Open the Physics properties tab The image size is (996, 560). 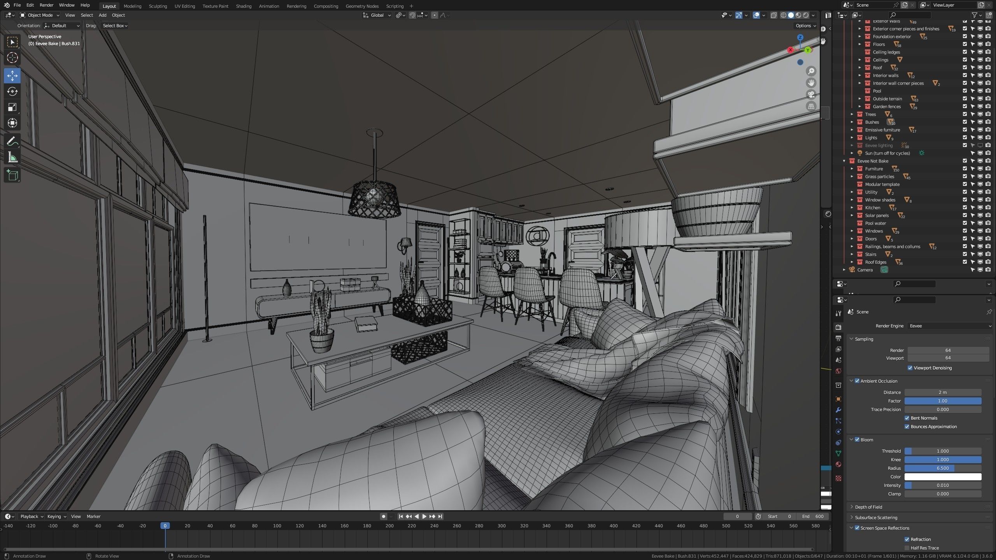point(838,432)
